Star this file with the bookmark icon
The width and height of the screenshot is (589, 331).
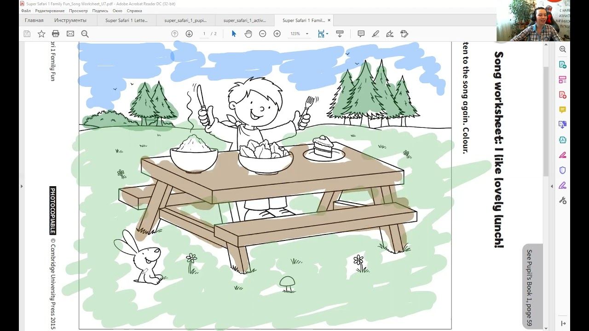(x=41, y=34)
